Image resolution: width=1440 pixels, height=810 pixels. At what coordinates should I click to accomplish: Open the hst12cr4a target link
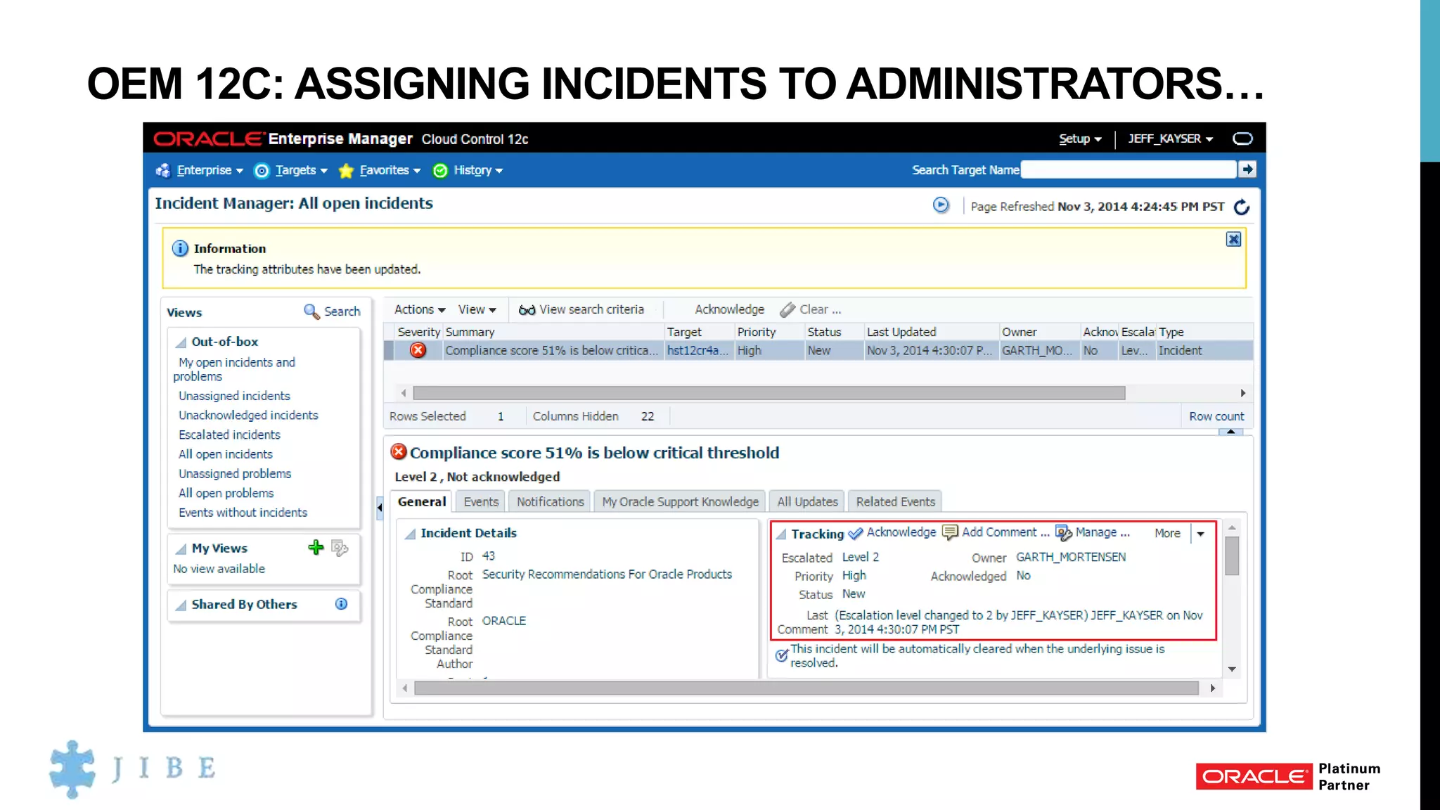[697, 350]
